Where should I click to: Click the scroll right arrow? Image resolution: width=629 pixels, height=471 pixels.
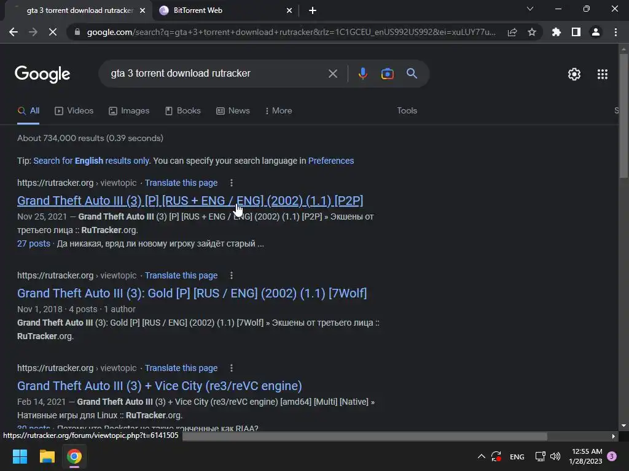tap(614, 436)
